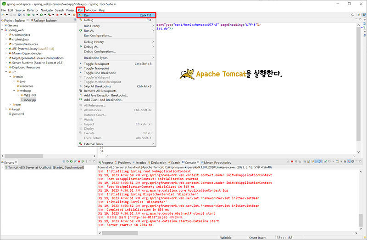Toggle Show Console When Standard Out Changes
The image size is (367, 240).
317,161
